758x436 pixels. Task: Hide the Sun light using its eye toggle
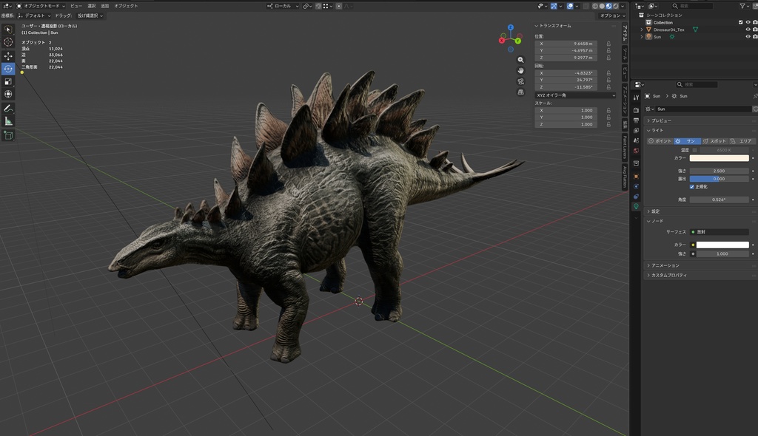[748, 35]
